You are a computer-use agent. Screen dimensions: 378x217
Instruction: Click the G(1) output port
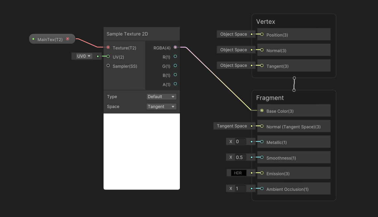pos(175,66)
